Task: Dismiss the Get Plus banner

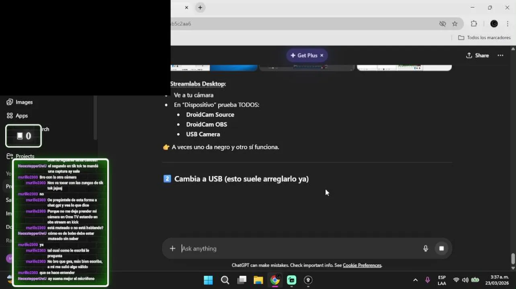Action: click(x=322, y=55)
